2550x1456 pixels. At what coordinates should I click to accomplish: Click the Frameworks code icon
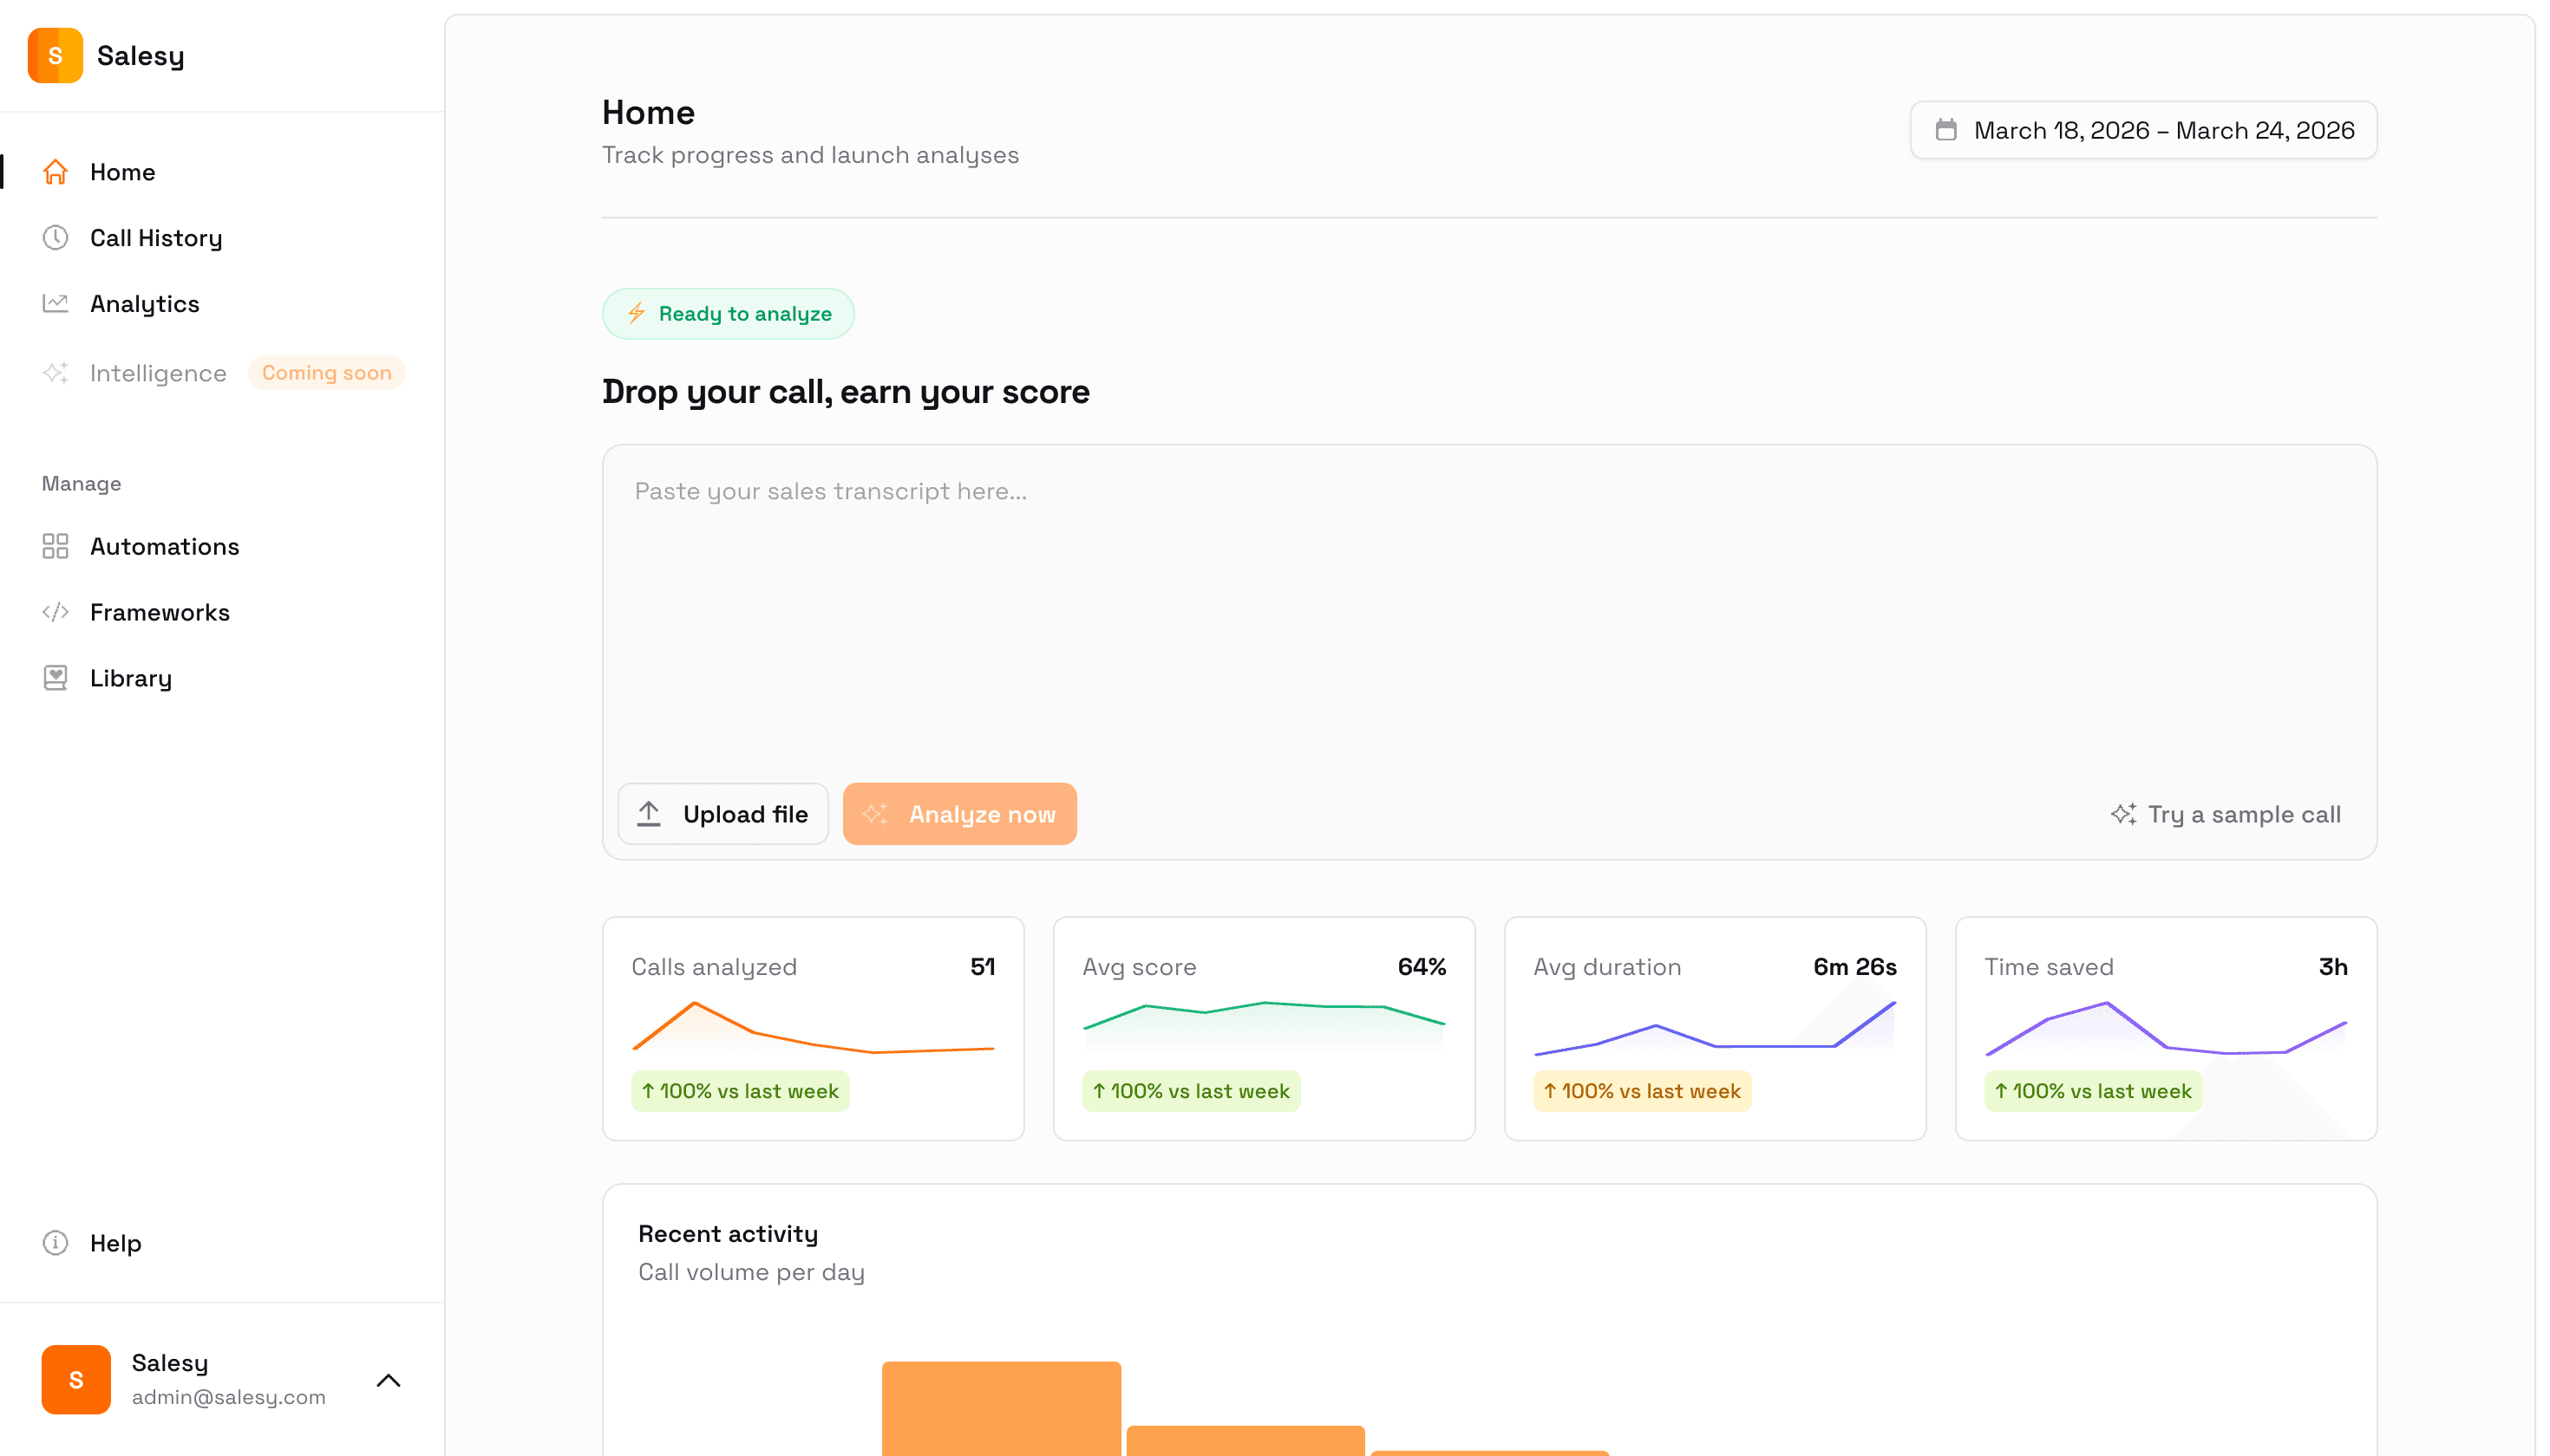(55, 612)
